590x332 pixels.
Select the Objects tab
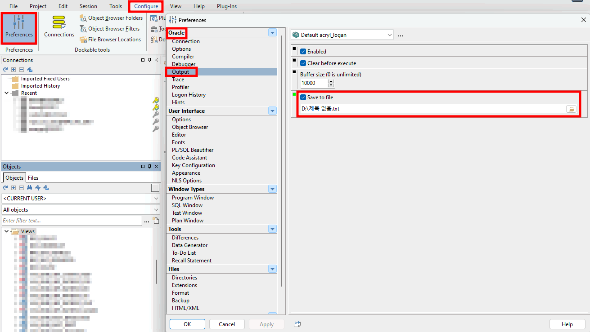(x=14, y=178)
